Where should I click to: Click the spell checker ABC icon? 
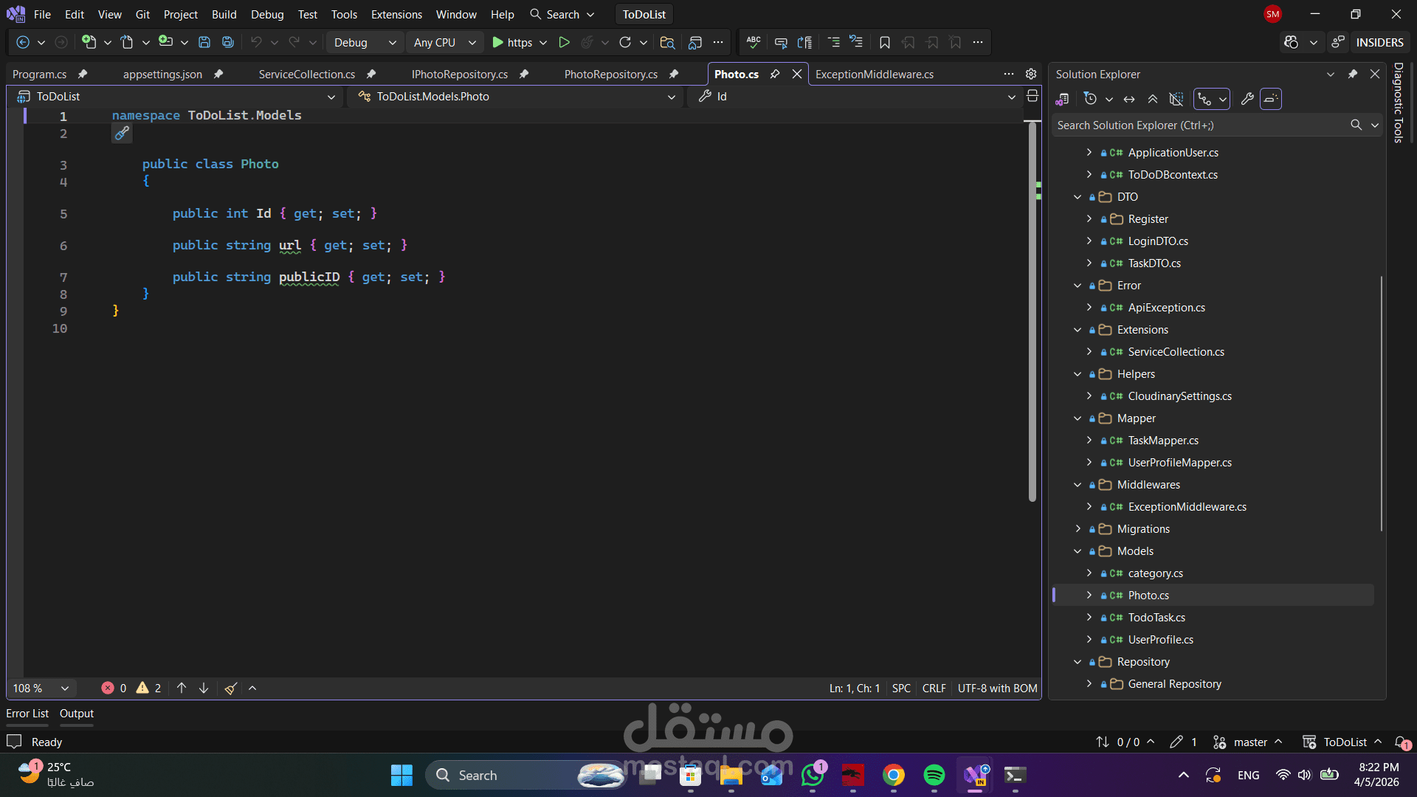point(754,43)
